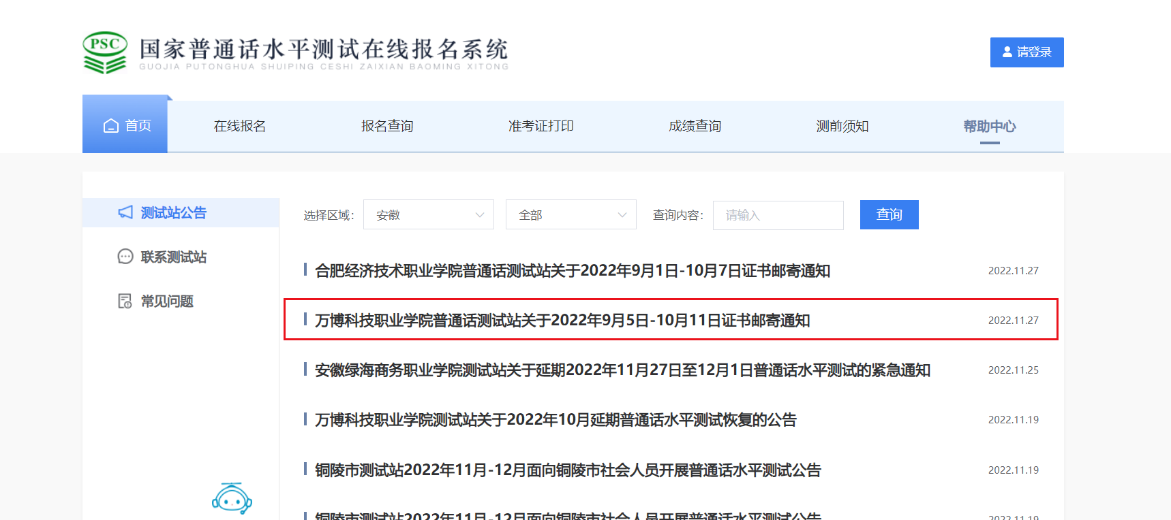Click the 请登录 login button
Image resolution: width=1171 pixels, height=520 pixels.
point(1027,52)
